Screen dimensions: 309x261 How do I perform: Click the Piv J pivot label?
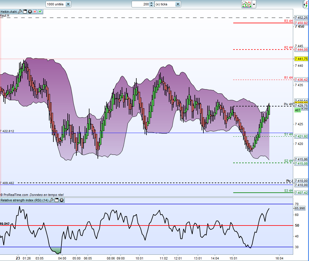pos(290,181)
